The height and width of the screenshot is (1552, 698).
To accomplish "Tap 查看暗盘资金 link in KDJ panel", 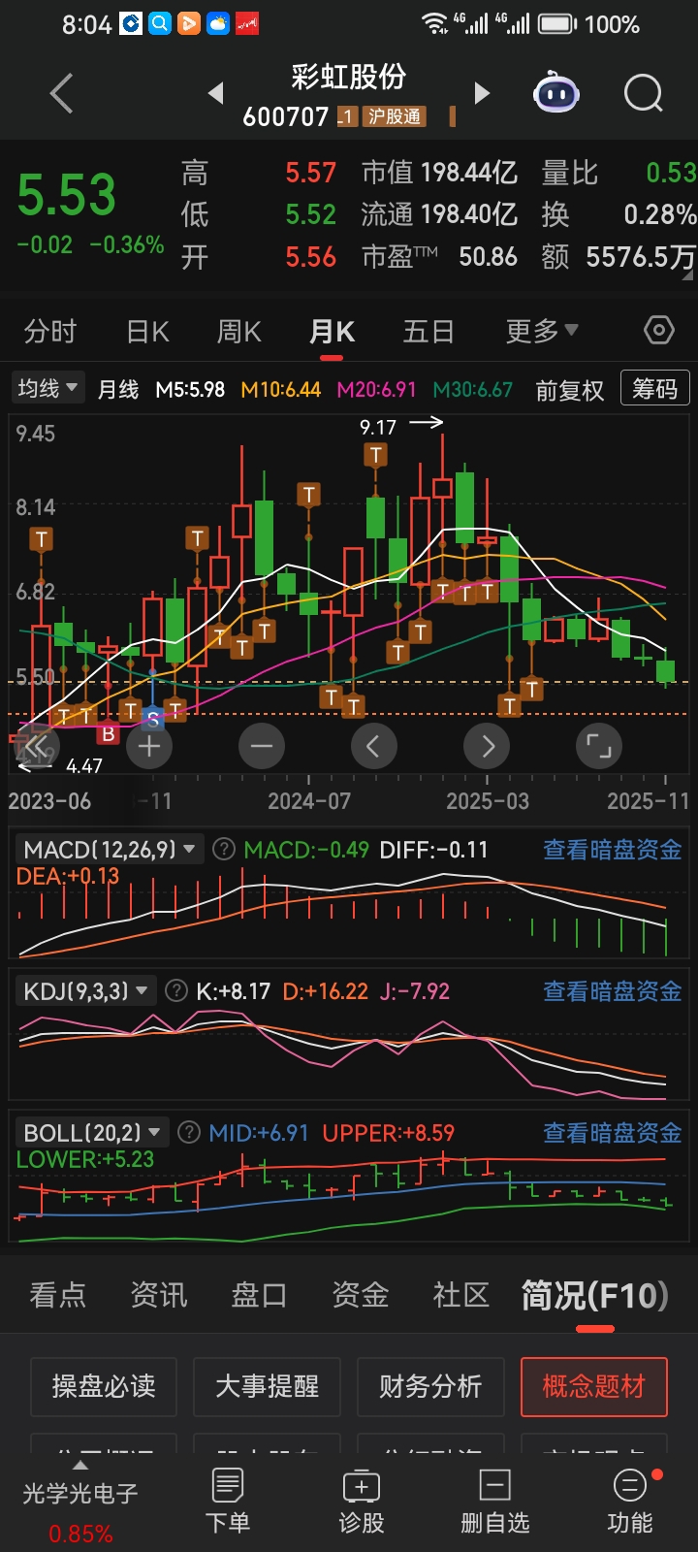I will (612, 991).
